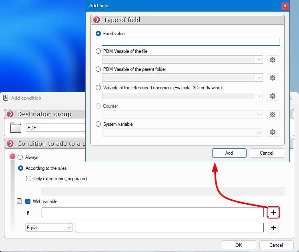The image size is (299, 252).
Task: Click the If variable input field
Action: (153, 212)
